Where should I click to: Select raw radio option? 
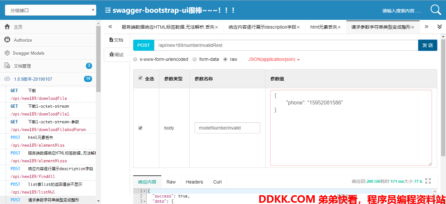coord(225,60)
